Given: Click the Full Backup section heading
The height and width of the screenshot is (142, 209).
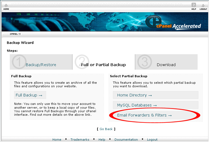Looking at the screenshot, I should coord(21,76).
